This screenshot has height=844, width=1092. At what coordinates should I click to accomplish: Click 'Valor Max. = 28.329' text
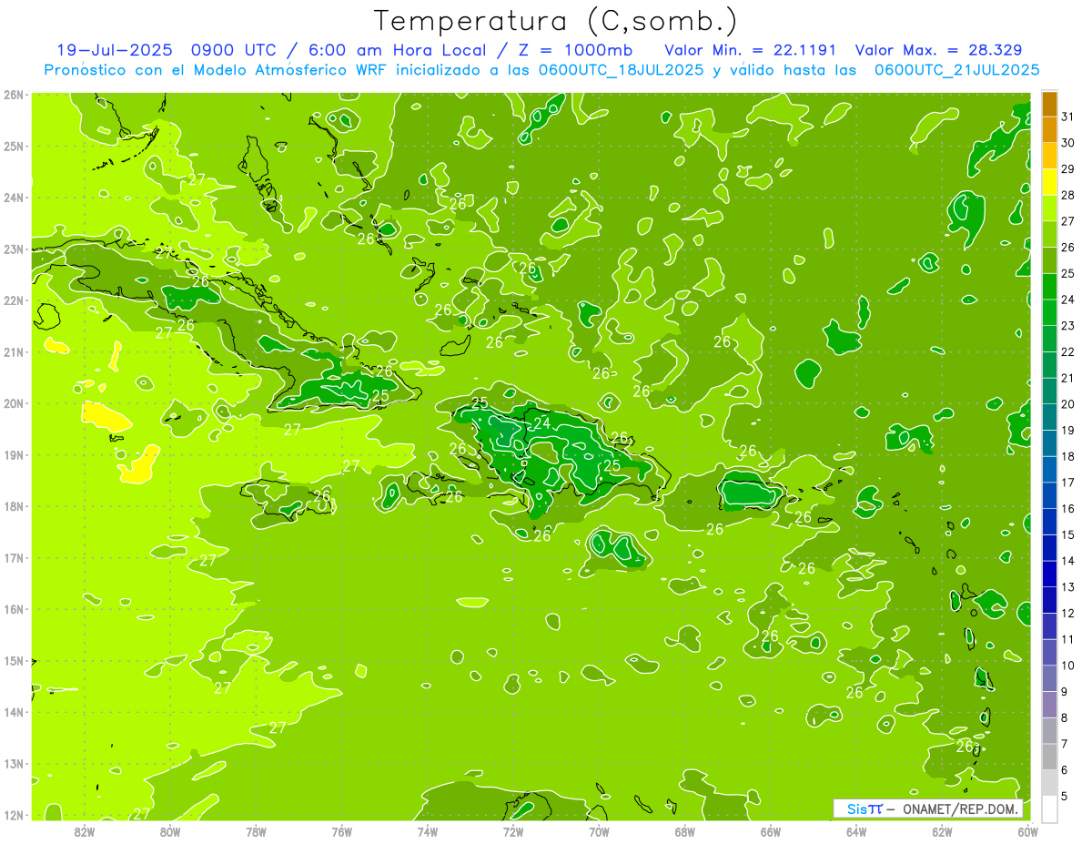click(938, 49)
